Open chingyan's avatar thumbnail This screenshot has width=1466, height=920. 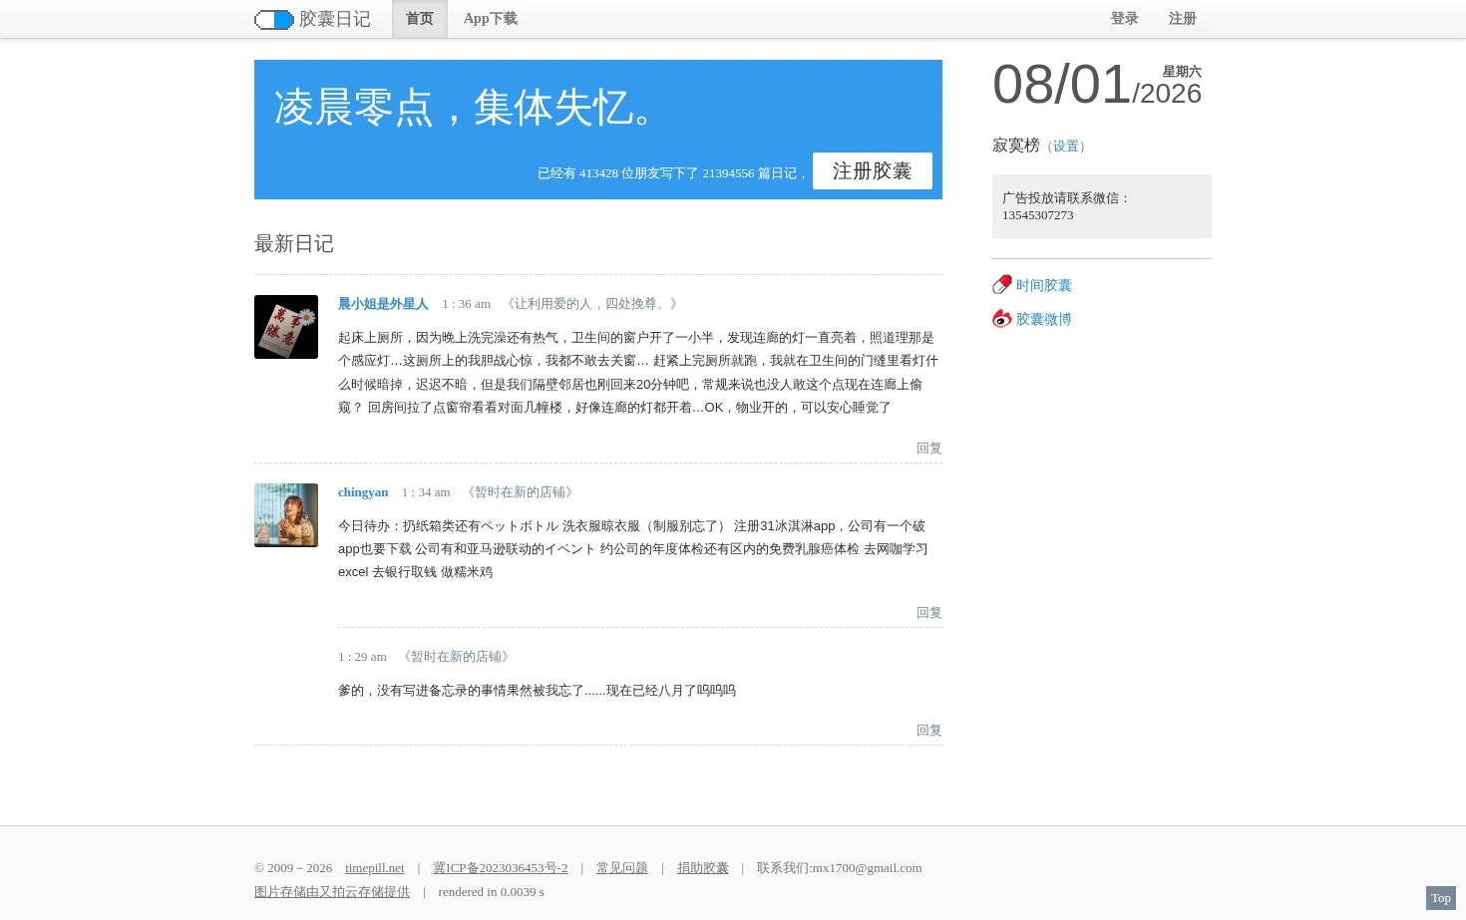pyautogui.click(x=286, y=515)
